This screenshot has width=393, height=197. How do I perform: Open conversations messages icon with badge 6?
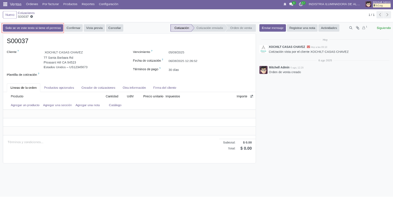292,4
